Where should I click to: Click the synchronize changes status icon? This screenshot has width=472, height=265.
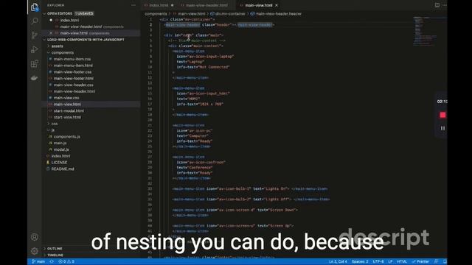click(52, 262)
